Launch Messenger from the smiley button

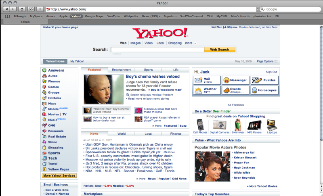coord(236,80)
